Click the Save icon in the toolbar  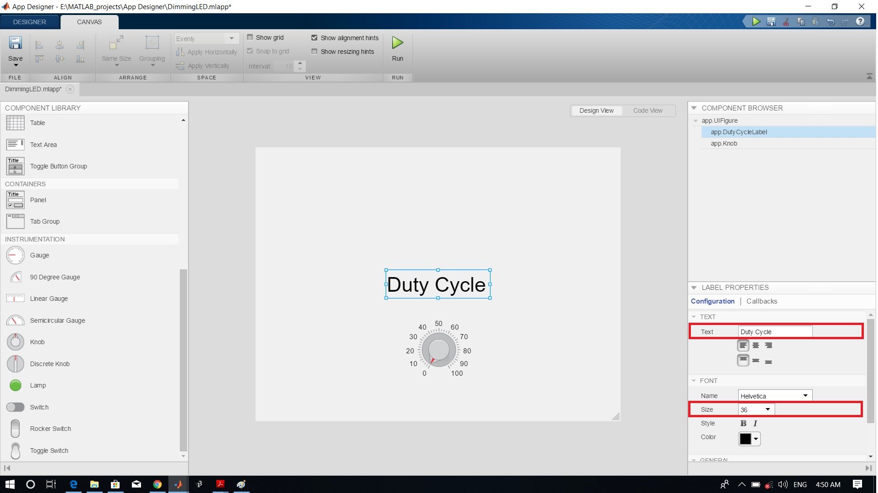[x=15, y=46]
